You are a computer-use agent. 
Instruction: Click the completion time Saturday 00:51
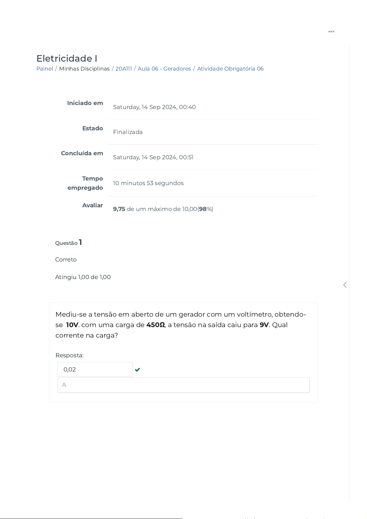(153, 157)
